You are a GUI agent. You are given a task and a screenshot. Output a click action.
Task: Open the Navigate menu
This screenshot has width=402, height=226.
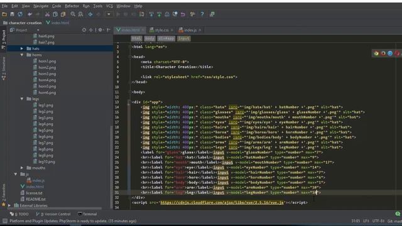[x=41, y=6]
